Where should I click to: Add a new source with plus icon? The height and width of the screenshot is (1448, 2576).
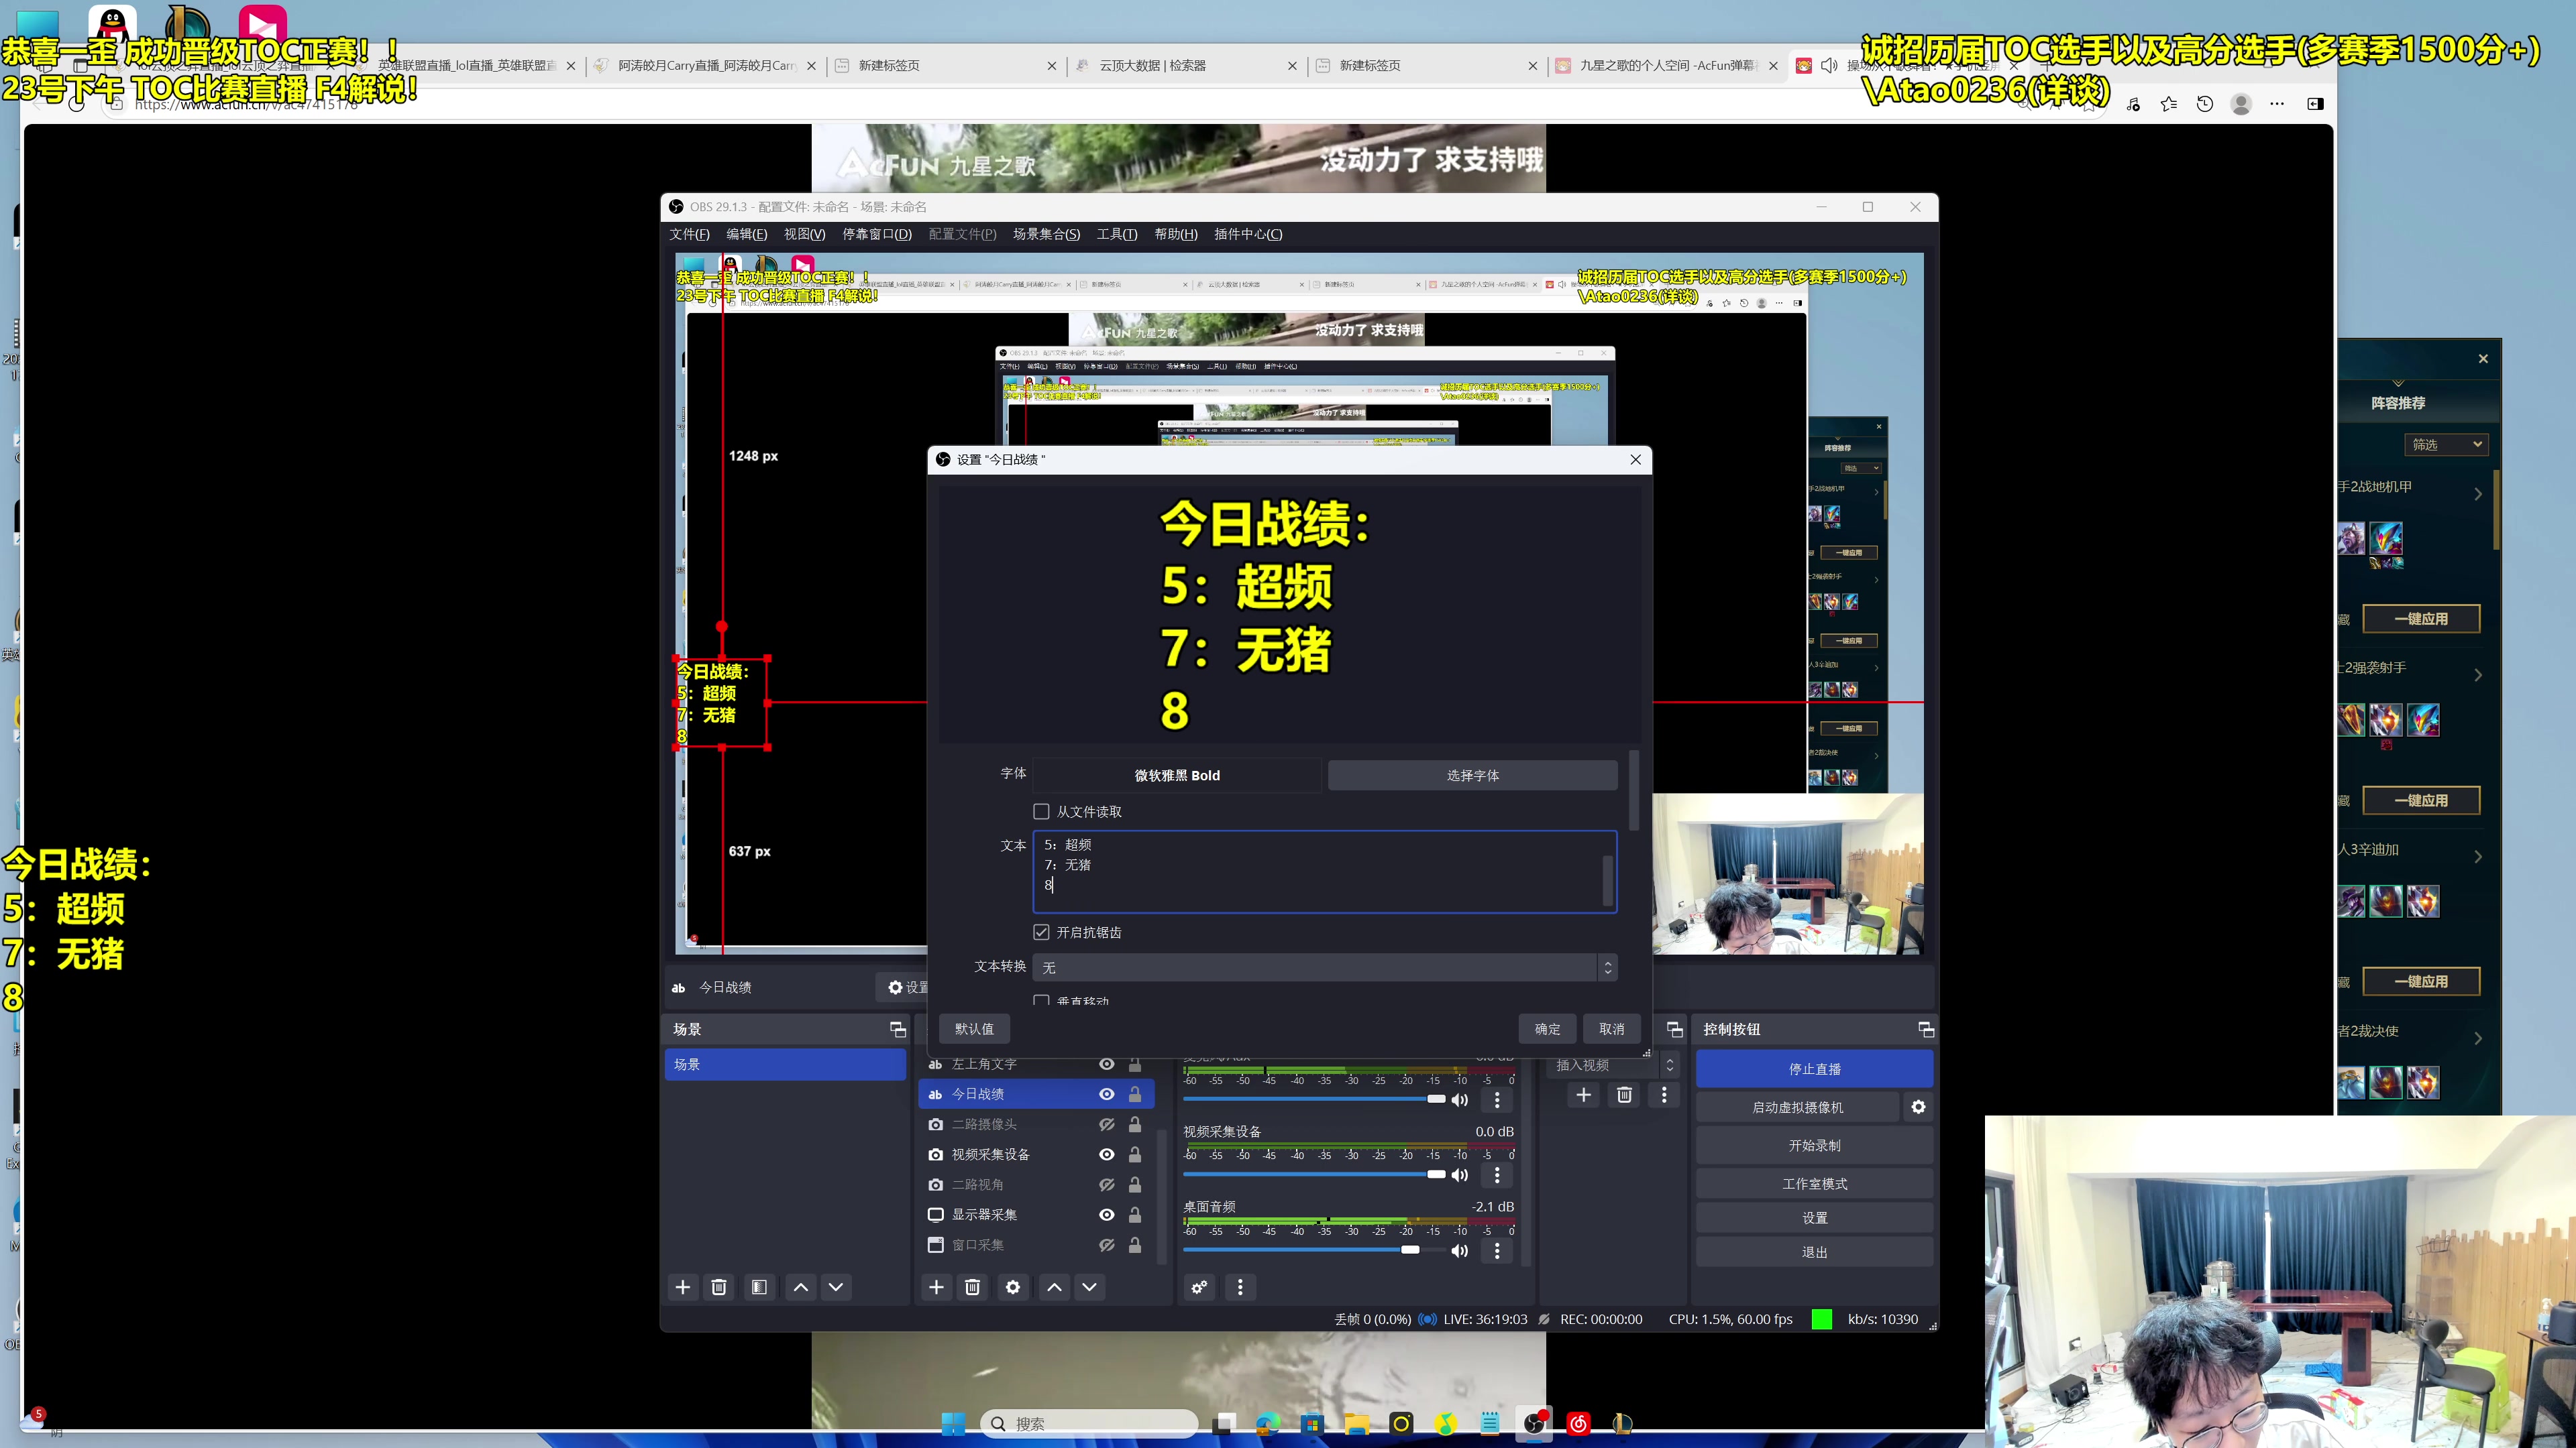point(936,1287)
